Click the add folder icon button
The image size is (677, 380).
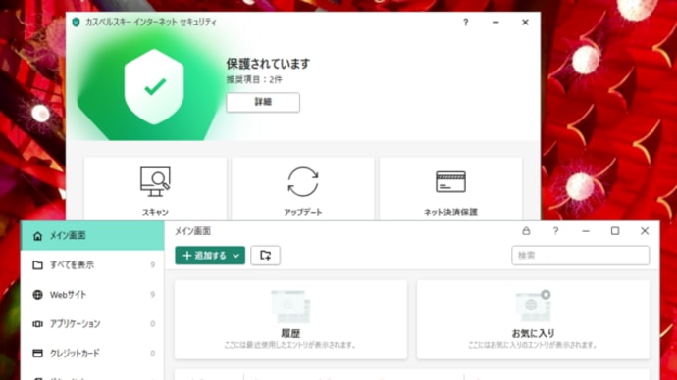pyautogui.click(x=266, y=256)
